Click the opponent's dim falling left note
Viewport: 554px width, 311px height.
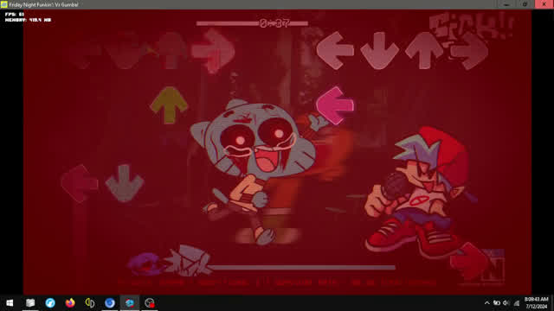pos(79,183)
